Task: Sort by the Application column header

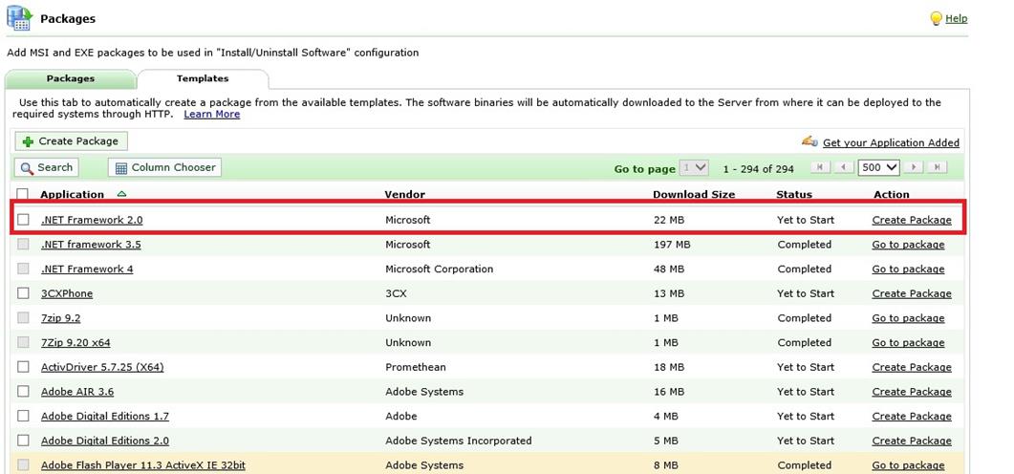Action: tap(72, 195)
